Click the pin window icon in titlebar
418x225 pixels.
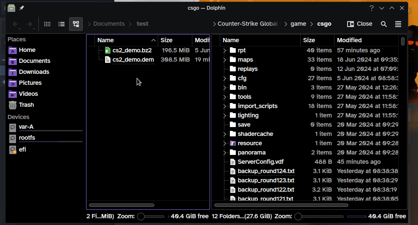point(22,8)
